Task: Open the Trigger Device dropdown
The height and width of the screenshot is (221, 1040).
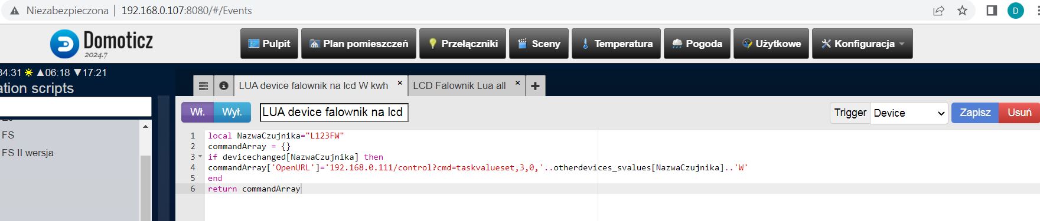Action: [x=909, y=113]
